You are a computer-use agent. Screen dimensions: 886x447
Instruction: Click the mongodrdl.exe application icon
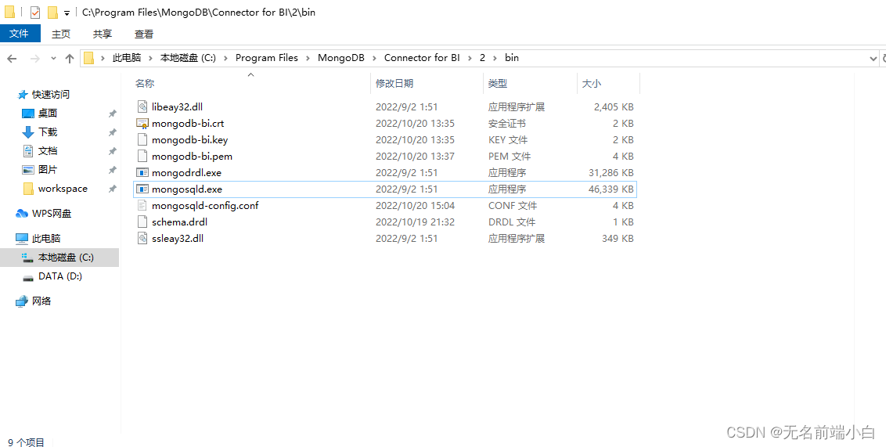[142, 172]
